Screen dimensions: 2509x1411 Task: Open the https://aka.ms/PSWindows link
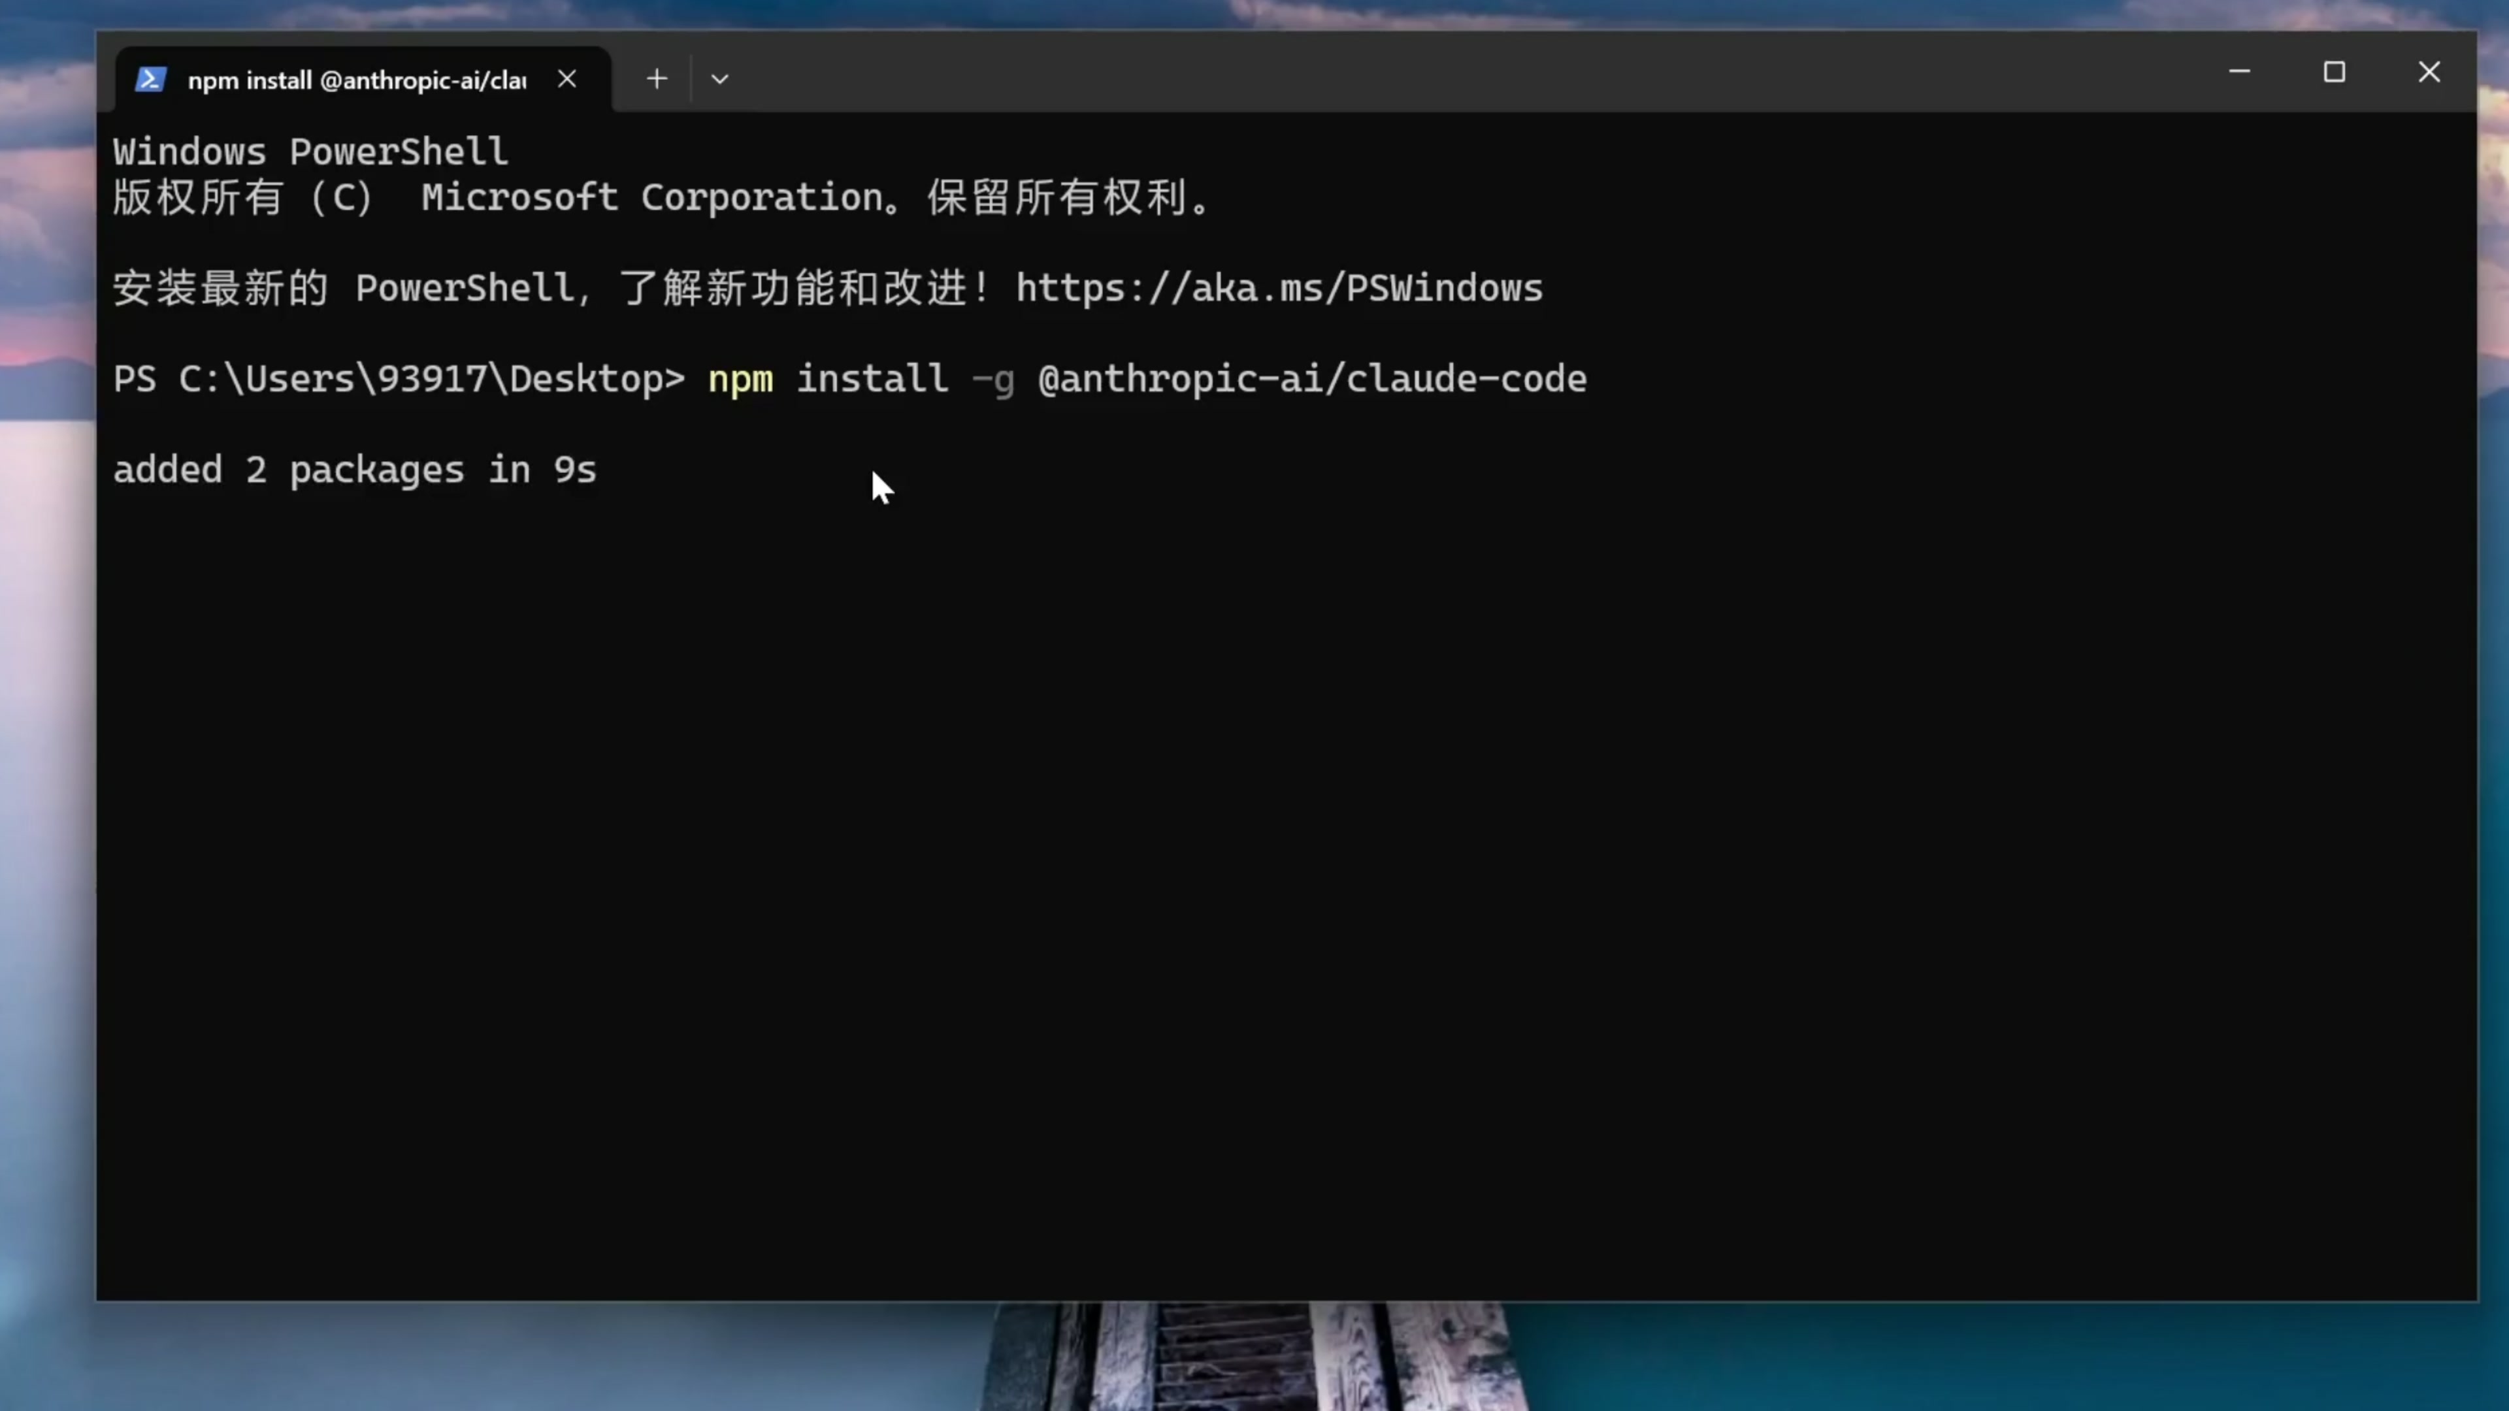coord(1279,288)
